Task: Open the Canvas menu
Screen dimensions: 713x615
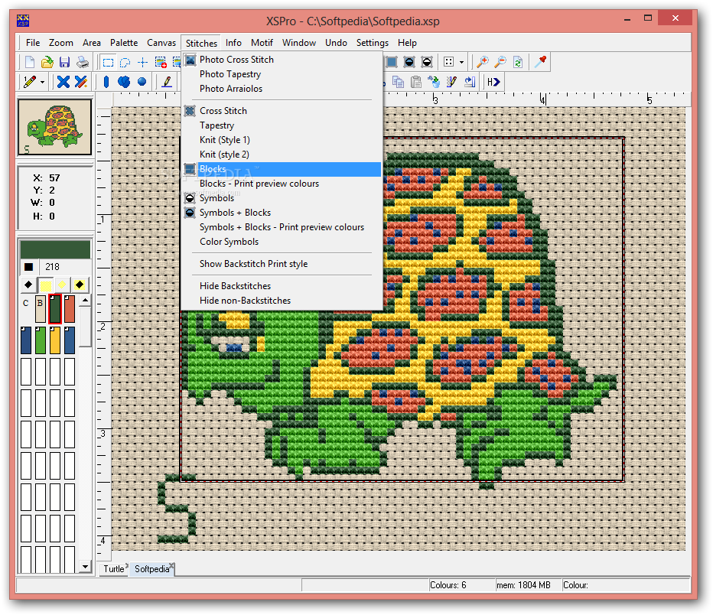Action: 161,43
